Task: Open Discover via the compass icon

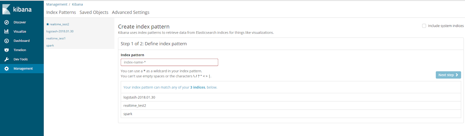Action: point(6,22)
